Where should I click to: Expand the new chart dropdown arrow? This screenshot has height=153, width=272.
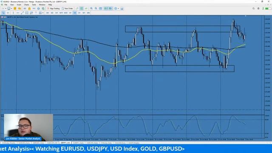[x=6, y=8]
